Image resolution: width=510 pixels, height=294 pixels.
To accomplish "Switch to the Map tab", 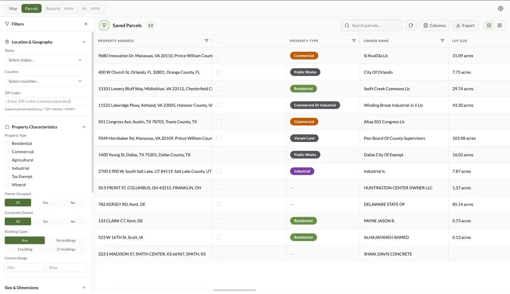I will [13, 8].
